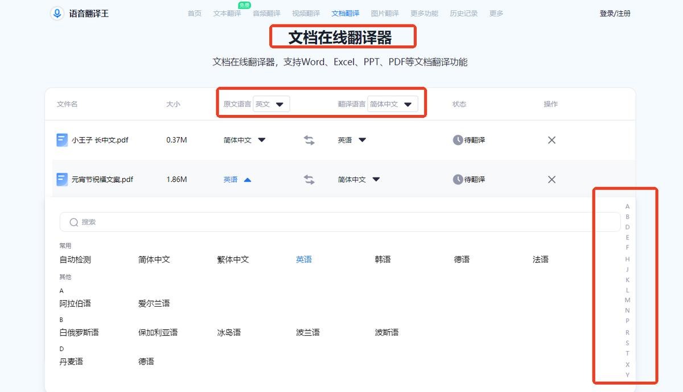The height and width of the screenshot is (392, 683).
Task: Swap languages for 元宵节祝福文案.pdf
Action: pyautogui.click(x=309, y=180)
